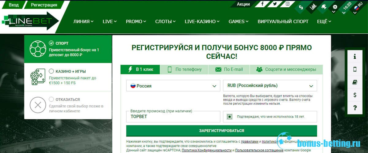This screenshot has width=368, height=153.
Task: Click the bonus 8000 ₽ registration heading
Action: click(222, 52)
